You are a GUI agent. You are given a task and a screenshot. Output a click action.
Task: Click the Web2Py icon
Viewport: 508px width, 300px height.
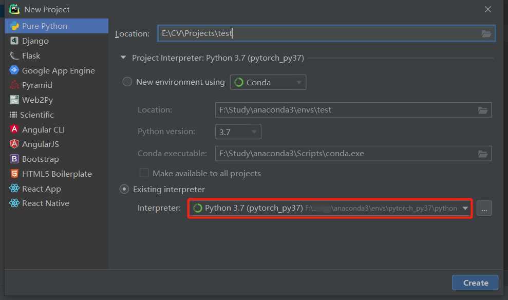click(14, 100)
